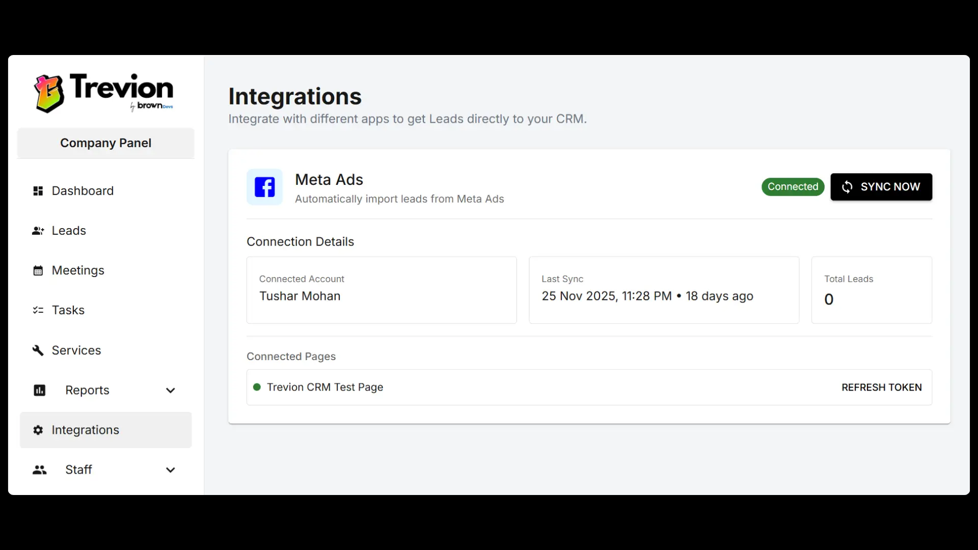Click the Facebook Meta Ads icon

(x=265, y=187)
